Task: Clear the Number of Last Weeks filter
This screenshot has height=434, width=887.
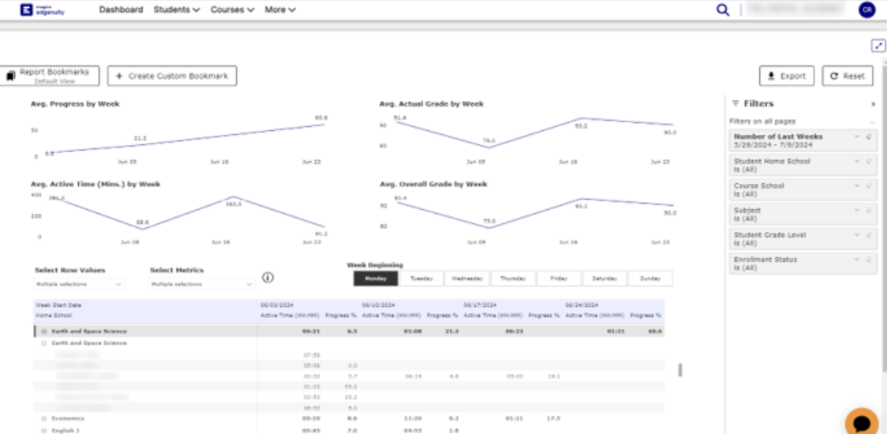Action: pos(869,137)
